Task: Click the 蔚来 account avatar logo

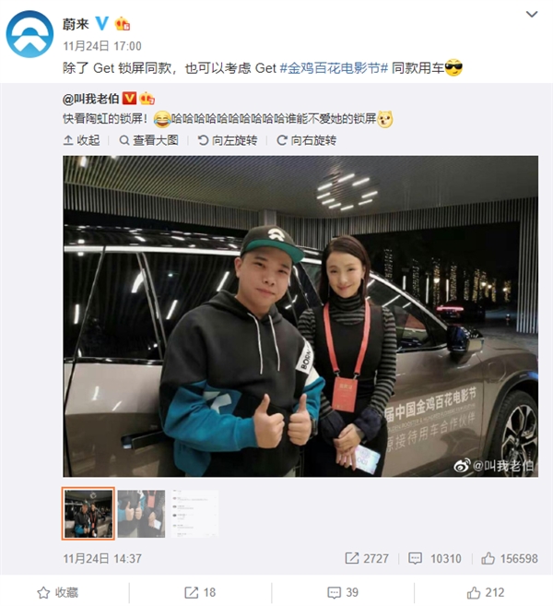Action: (29, 34)
